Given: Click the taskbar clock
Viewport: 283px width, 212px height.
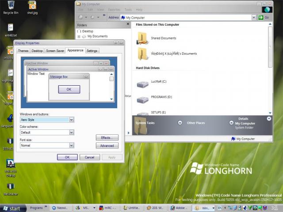Looking at the screenshot, I should (275, 208).
